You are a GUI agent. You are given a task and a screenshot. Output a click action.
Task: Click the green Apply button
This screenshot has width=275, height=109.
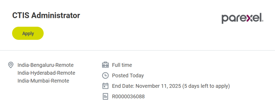28,33
